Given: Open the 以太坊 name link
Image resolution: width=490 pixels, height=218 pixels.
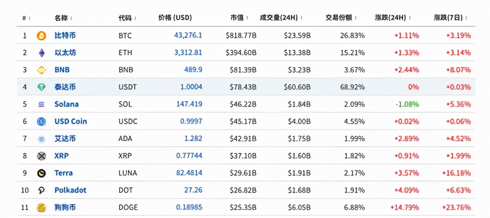Looking at the screenshot, I should tap(65, 53).
